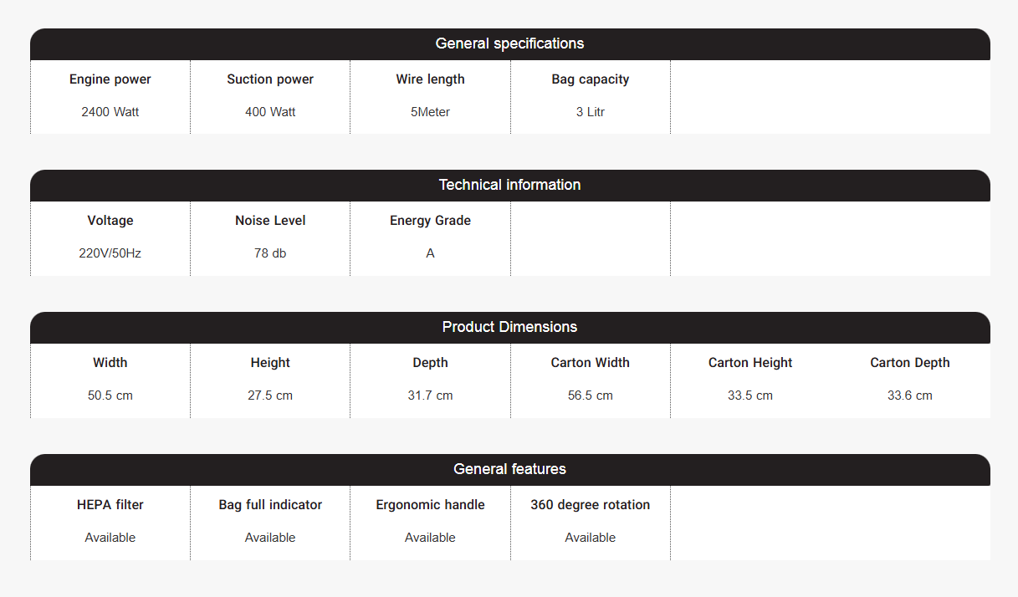Select the Bag capacity heading
Screen dimensions: 1018x597
click(x=590, y=79)
